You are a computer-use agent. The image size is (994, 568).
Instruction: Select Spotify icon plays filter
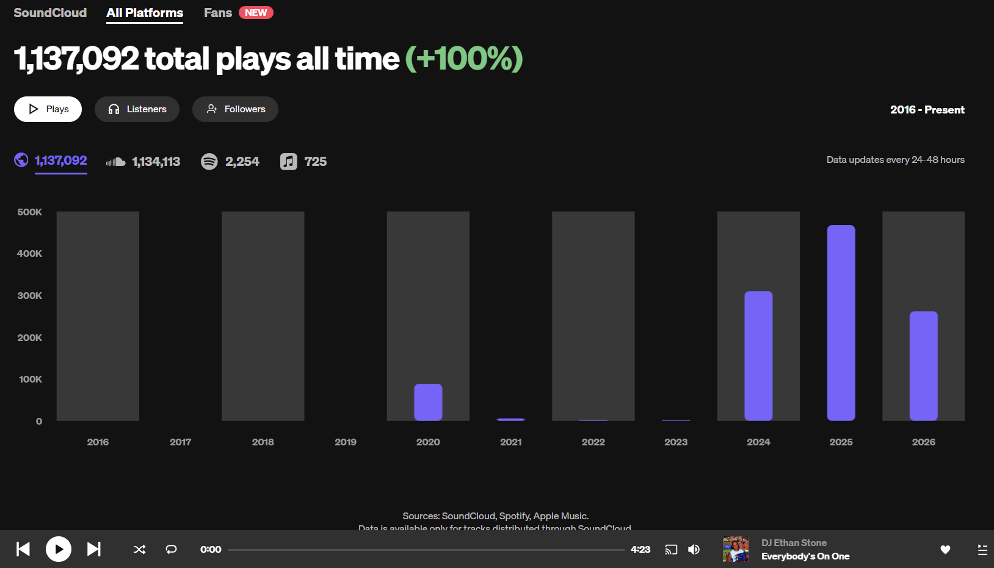[x=209, y=162]
